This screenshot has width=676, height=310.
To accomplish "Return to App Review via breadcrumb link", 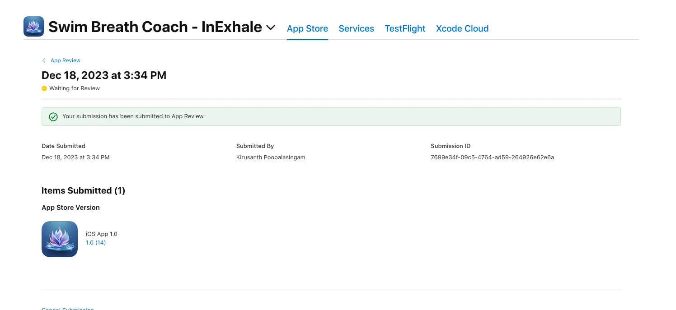I will click(66, 60).
